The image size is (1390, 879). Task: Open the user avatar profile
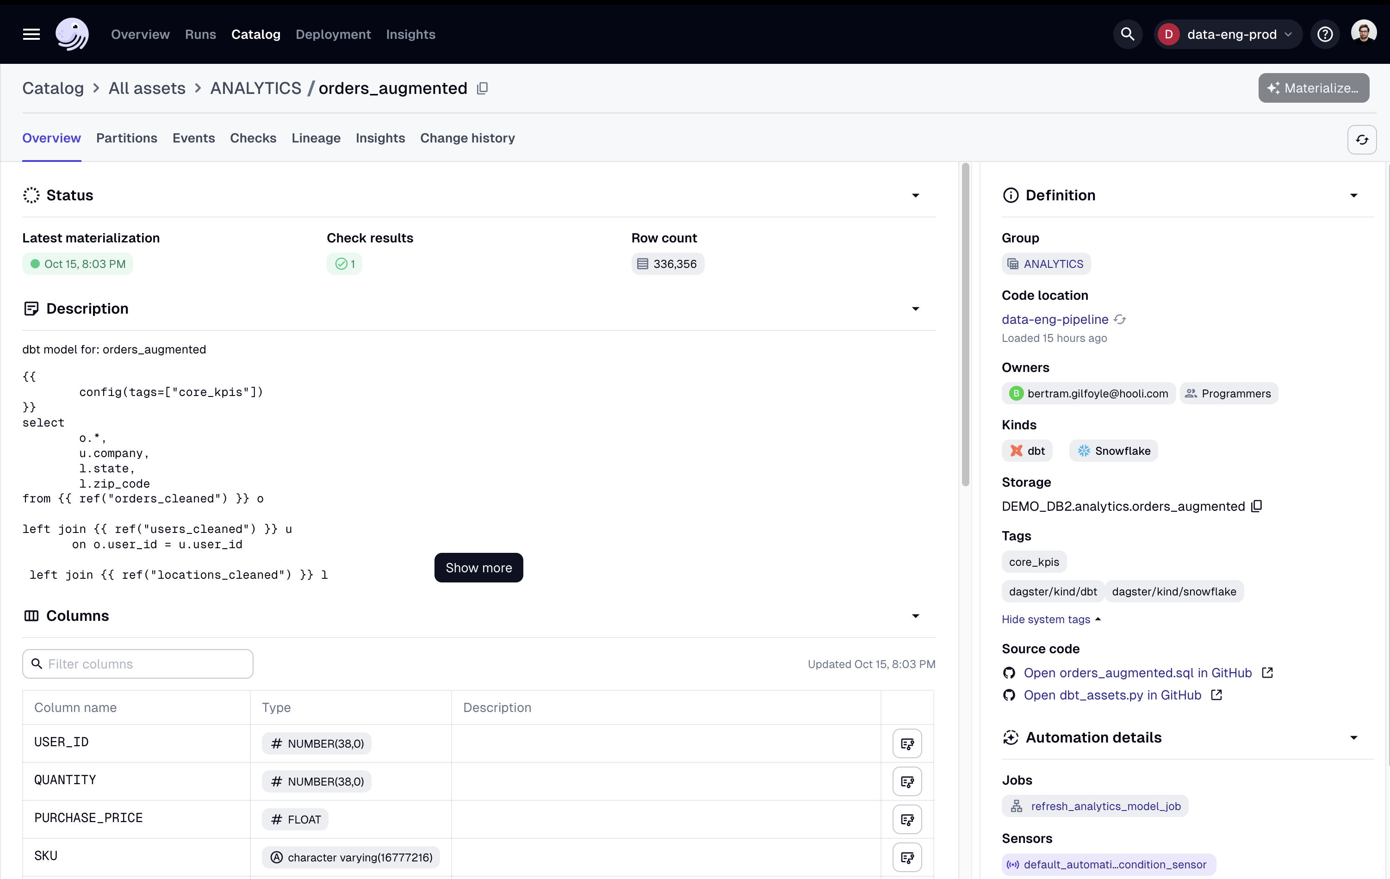coord(1364,33)
